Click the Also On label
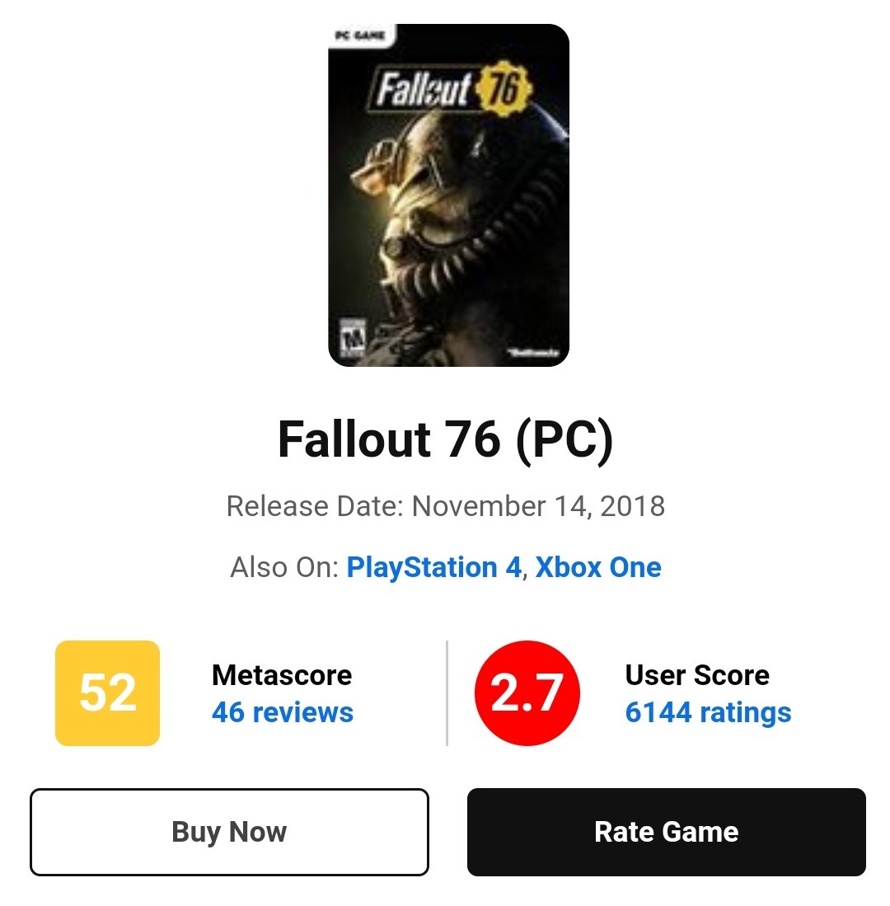Screen dimensions: 890x906 [x=283, y=567]
